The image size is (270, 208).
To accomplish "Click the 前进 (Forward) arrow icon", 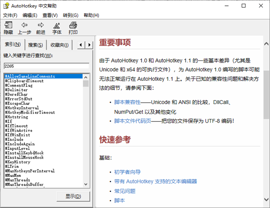I will pos(41,26).
